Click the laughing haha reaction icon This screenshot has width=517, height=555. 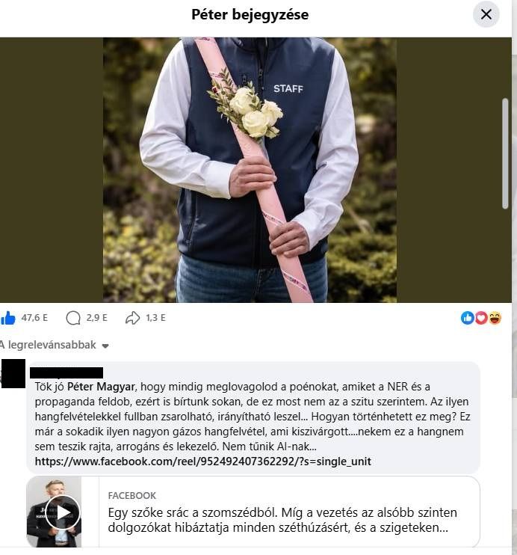tap(495, 318)
